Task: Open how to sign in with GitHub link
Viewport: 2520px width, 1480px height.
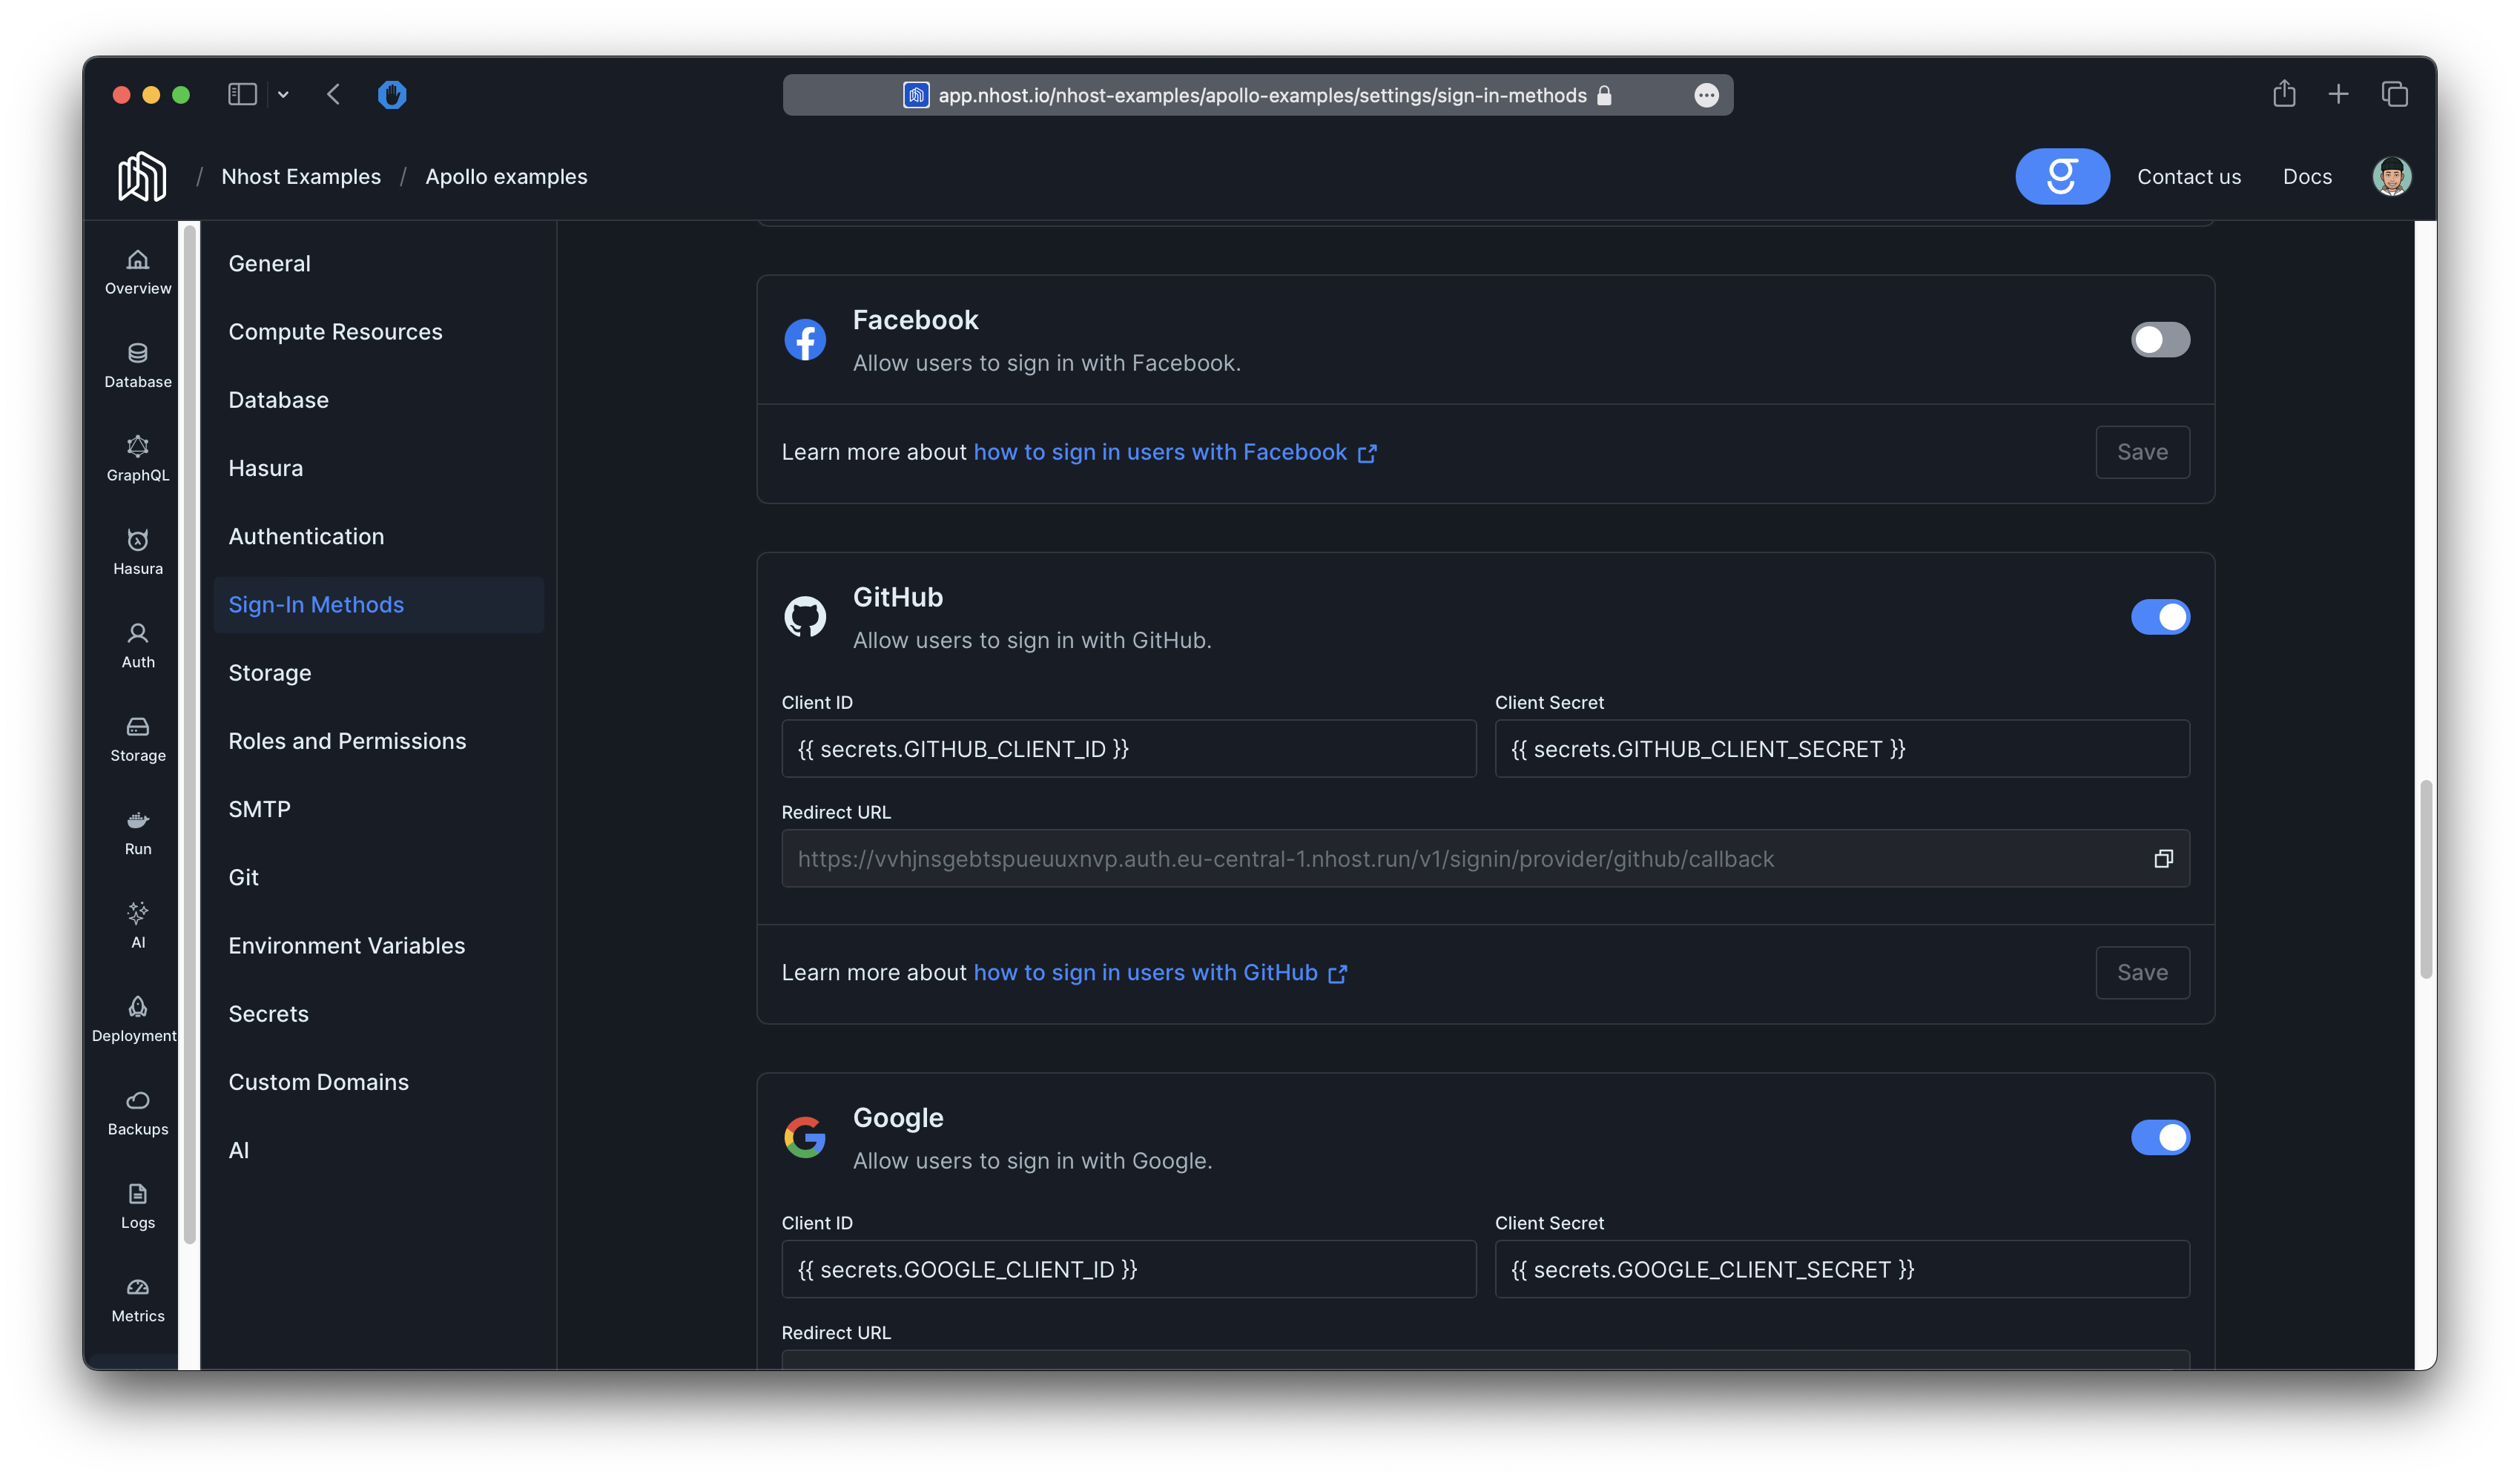Action: tap(1160, 972)
